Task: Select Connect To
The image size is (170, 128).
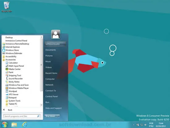Action: [51, 90]
